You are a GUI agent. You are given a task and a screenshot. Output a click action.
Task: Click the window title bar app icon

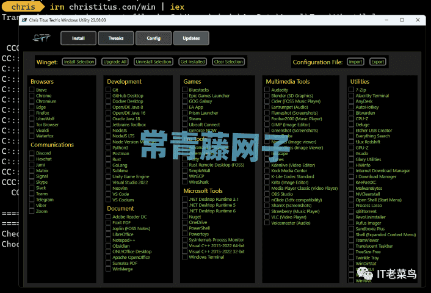(x=24, y=20)
